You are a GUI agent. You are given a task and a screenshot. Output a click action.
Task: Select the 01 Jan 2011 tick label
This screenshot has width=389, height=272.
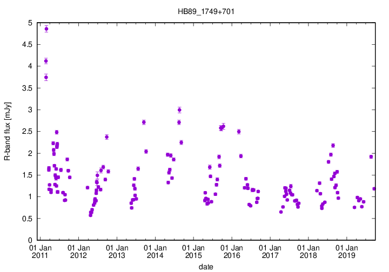point(40,250)
